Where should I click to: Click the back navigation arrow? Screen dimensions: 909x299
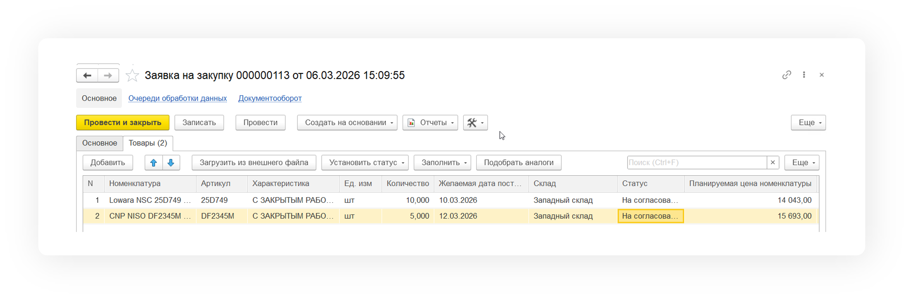[x=87, y=75]
